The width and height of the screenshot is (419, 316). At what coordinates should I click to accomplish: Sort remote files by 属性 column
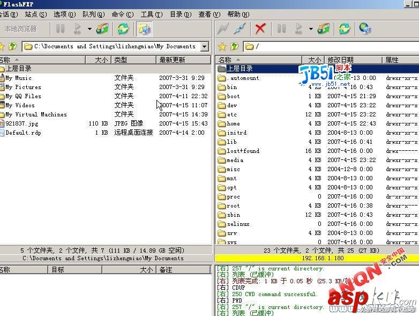click(400, 60)
